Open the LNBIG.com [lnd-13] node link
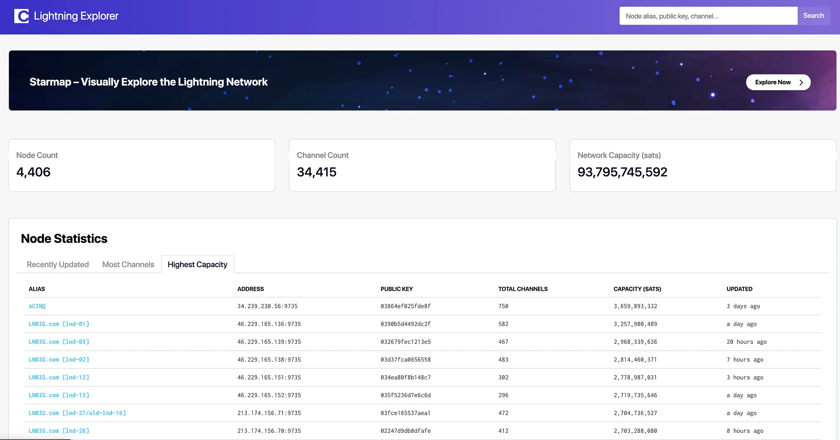This screenshot has height=440, width=840. [x=59, y=396]
